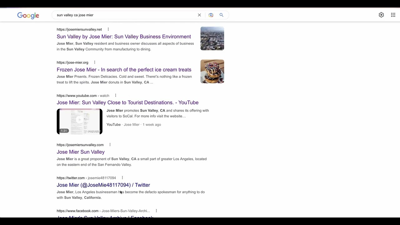Click 'YouTube · Jose Mier · 1 week ago' line
The height and width of the screenshot is (225, 400).
[134, 124]
